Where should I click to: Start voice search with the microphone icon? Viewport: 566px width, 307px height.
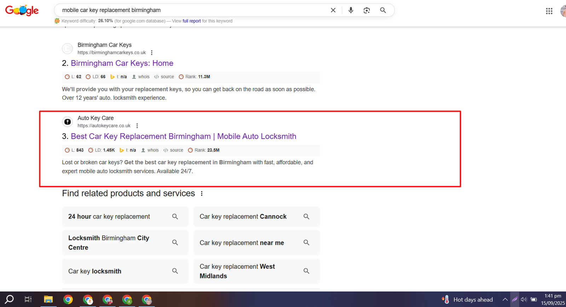(x=351, y=10)
